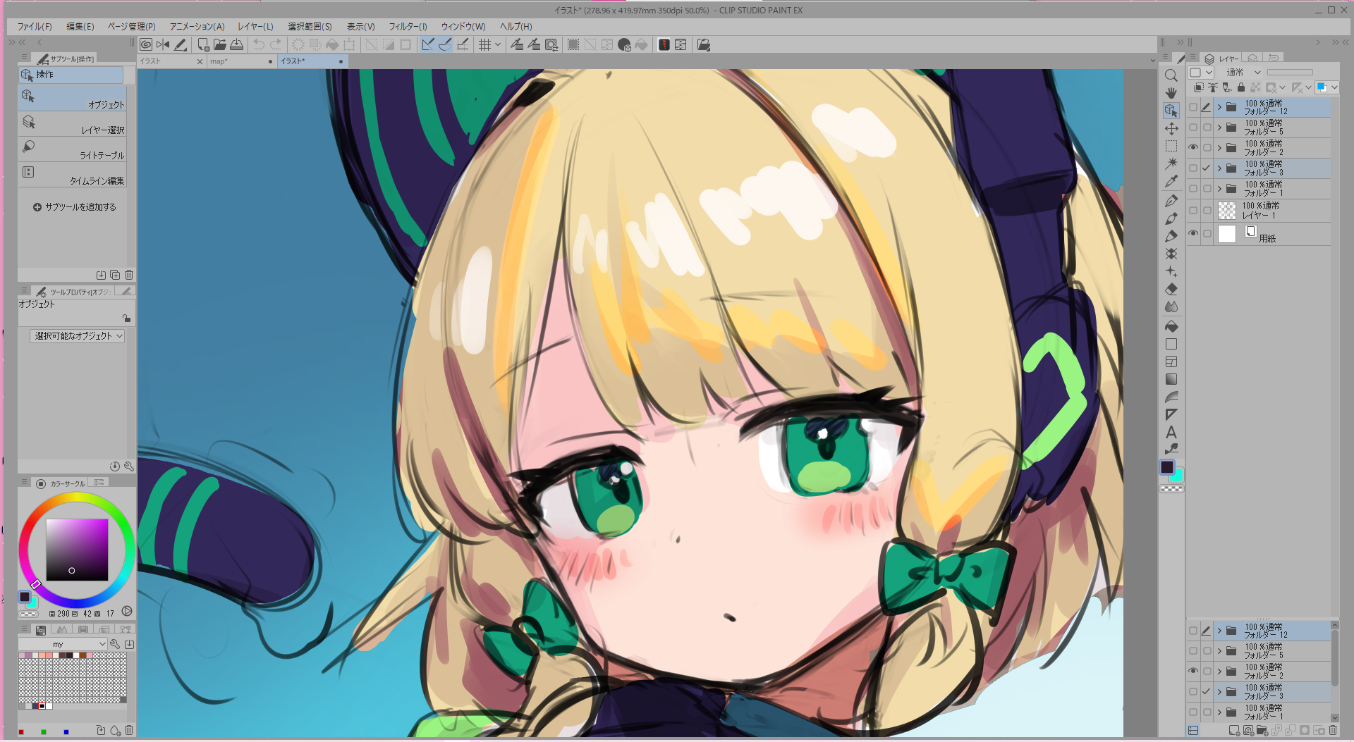The image size is (1354, 742).
Task: Show the フォルダー 5 layer folder
Action: [1193, 128]
